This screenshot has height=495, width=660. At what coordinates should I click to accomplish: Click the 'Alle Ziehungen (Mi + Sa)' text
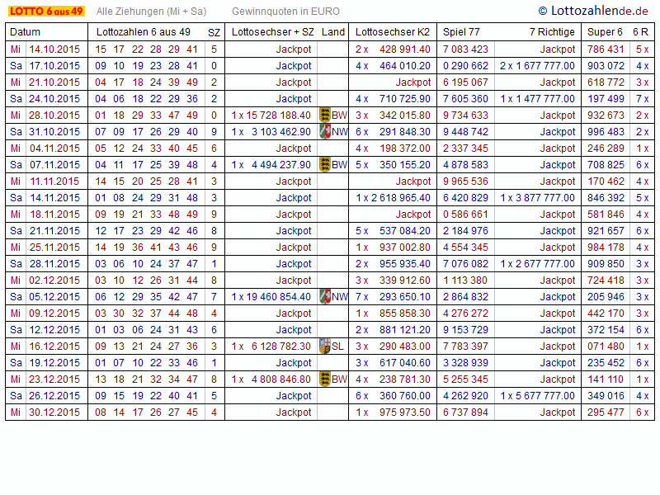tap(151, 12)
